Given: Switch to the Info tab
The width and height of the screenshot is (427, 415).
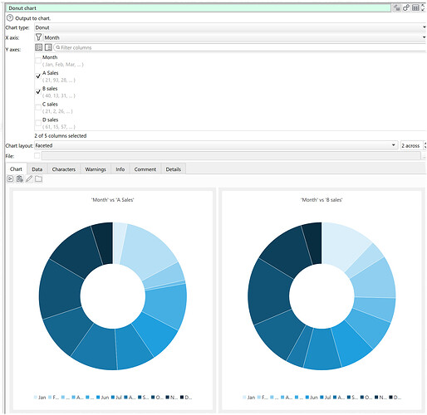Looking at the screenshot, I should pos(120,169).
